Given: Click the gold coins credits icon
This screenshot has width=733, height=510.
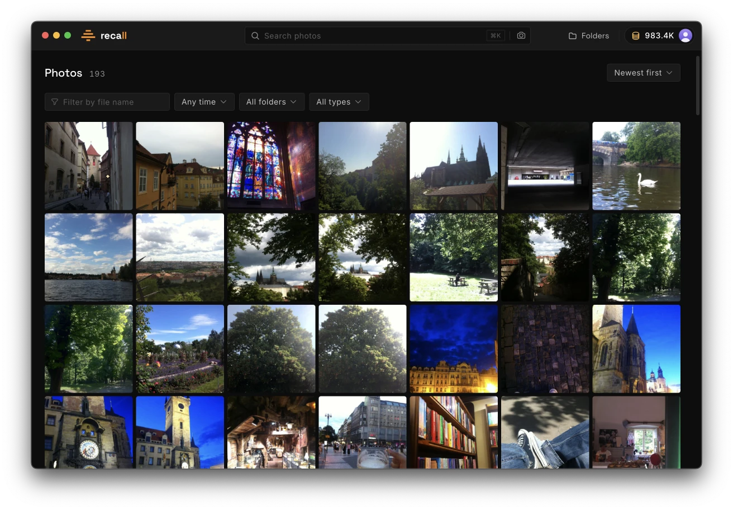Looking at the screenshot, I should (x=636, y=36).
